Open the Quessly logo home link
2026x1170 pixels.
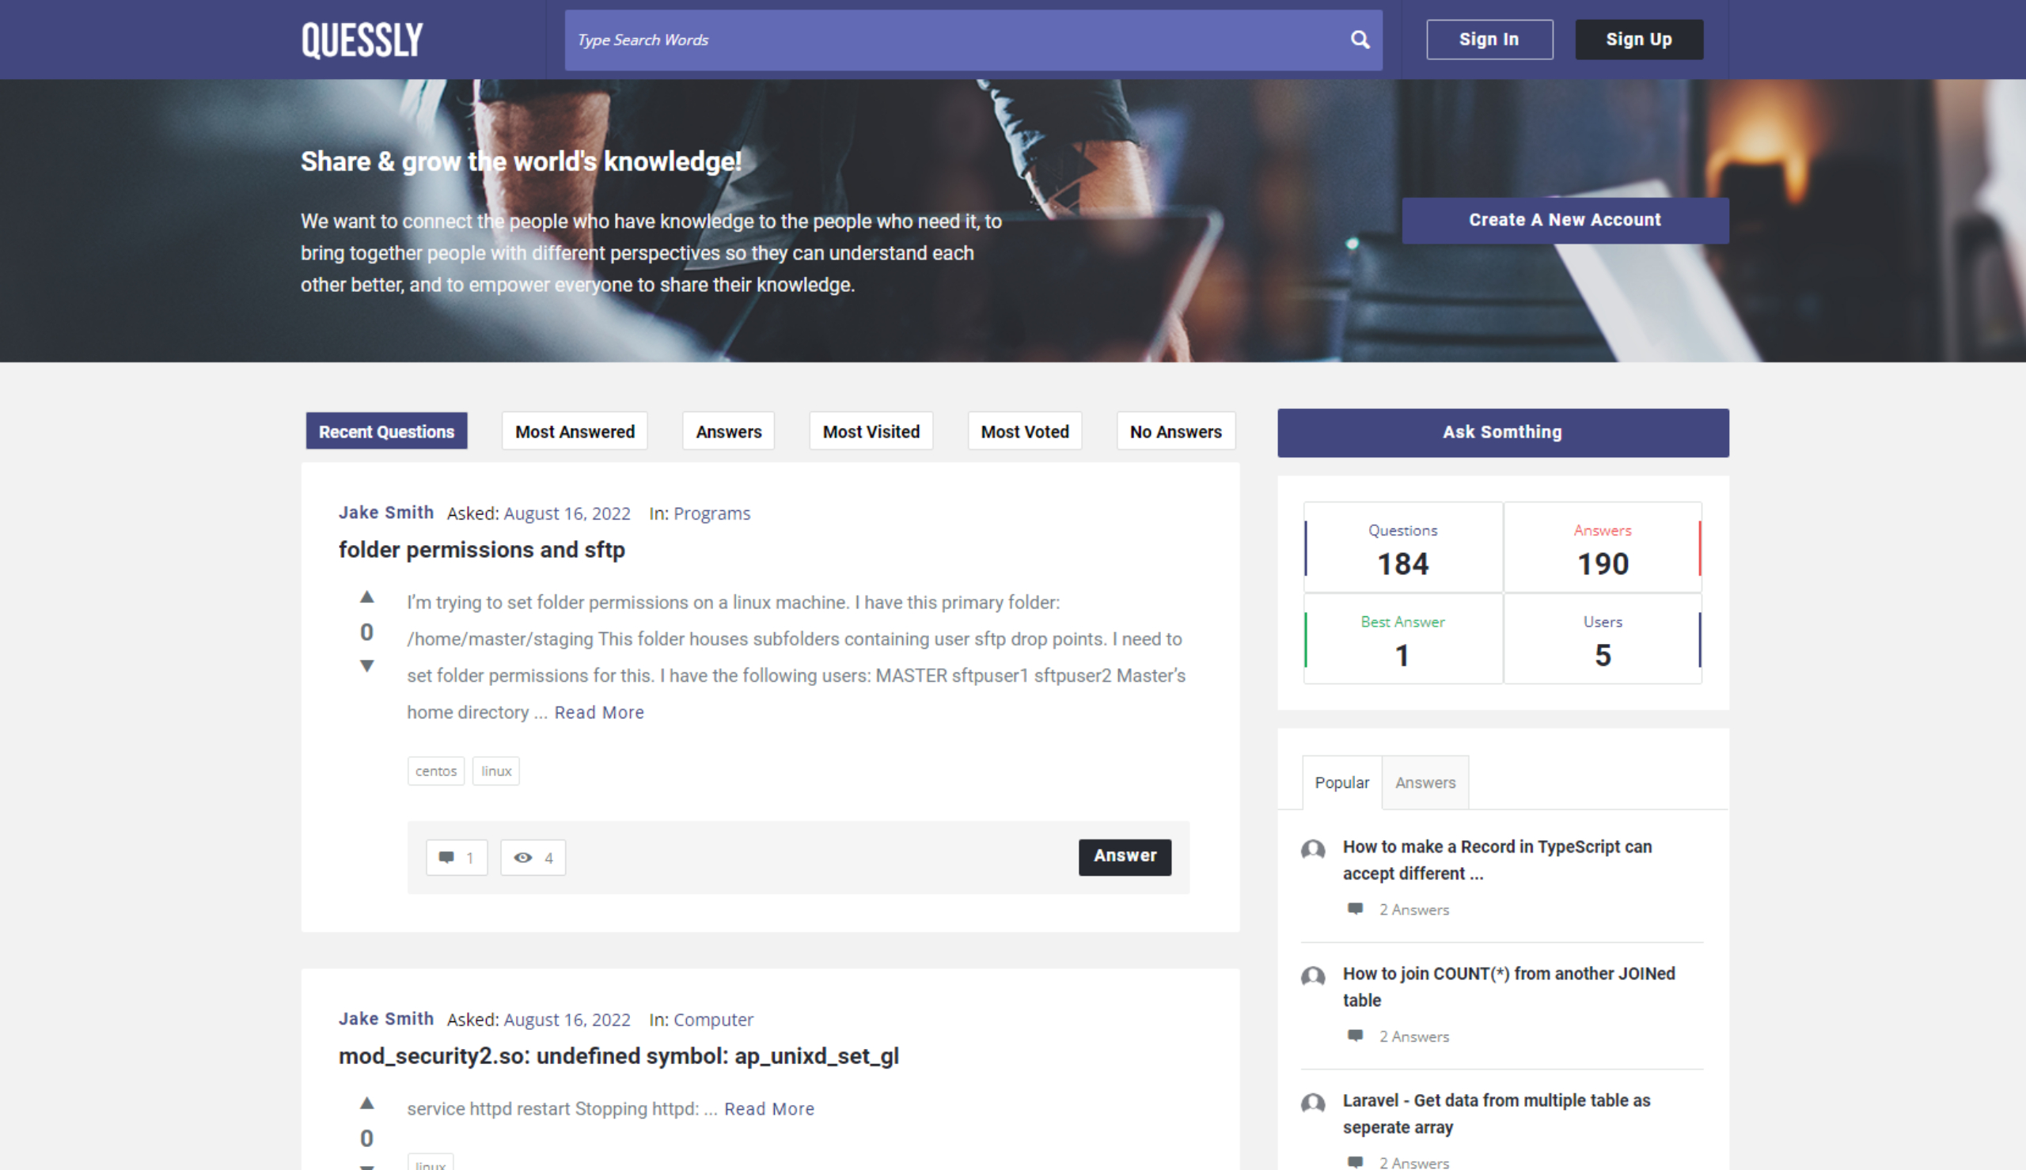362,40
